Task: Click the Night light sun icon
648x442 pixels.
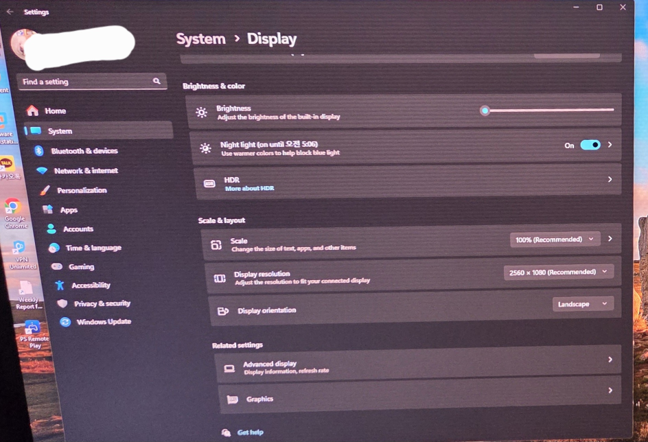Action: tap(205, 148)
